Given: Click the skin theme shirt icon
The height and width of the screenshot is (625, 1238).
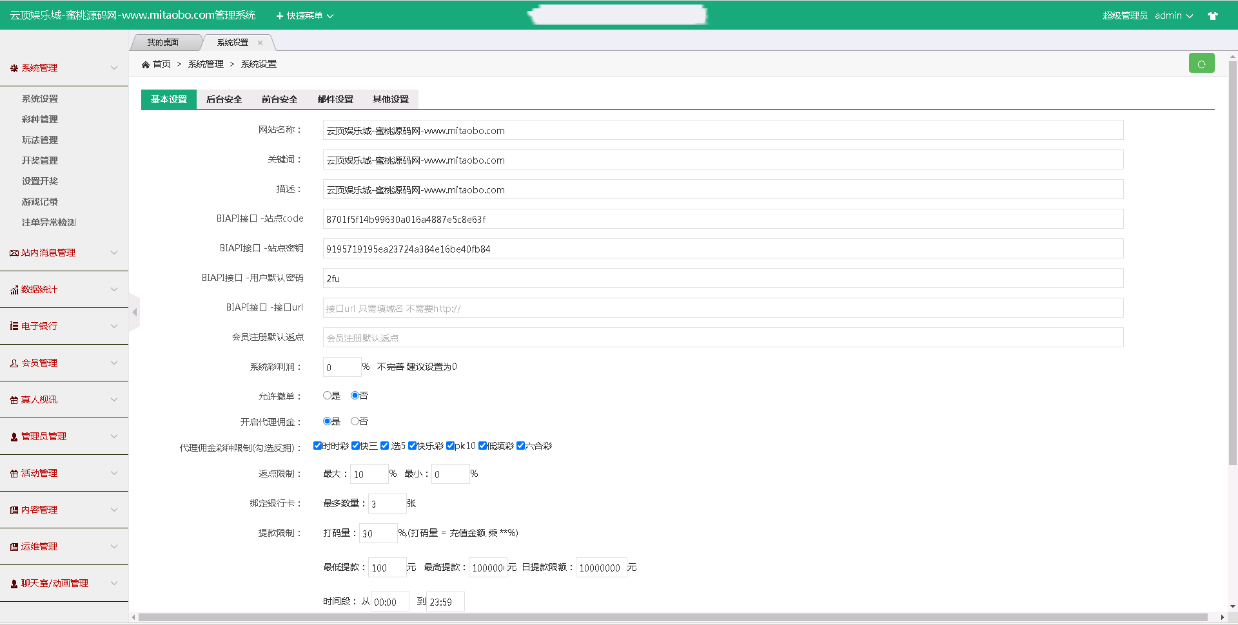Looking at the screenshot, I should click(x=1213, y=16).
